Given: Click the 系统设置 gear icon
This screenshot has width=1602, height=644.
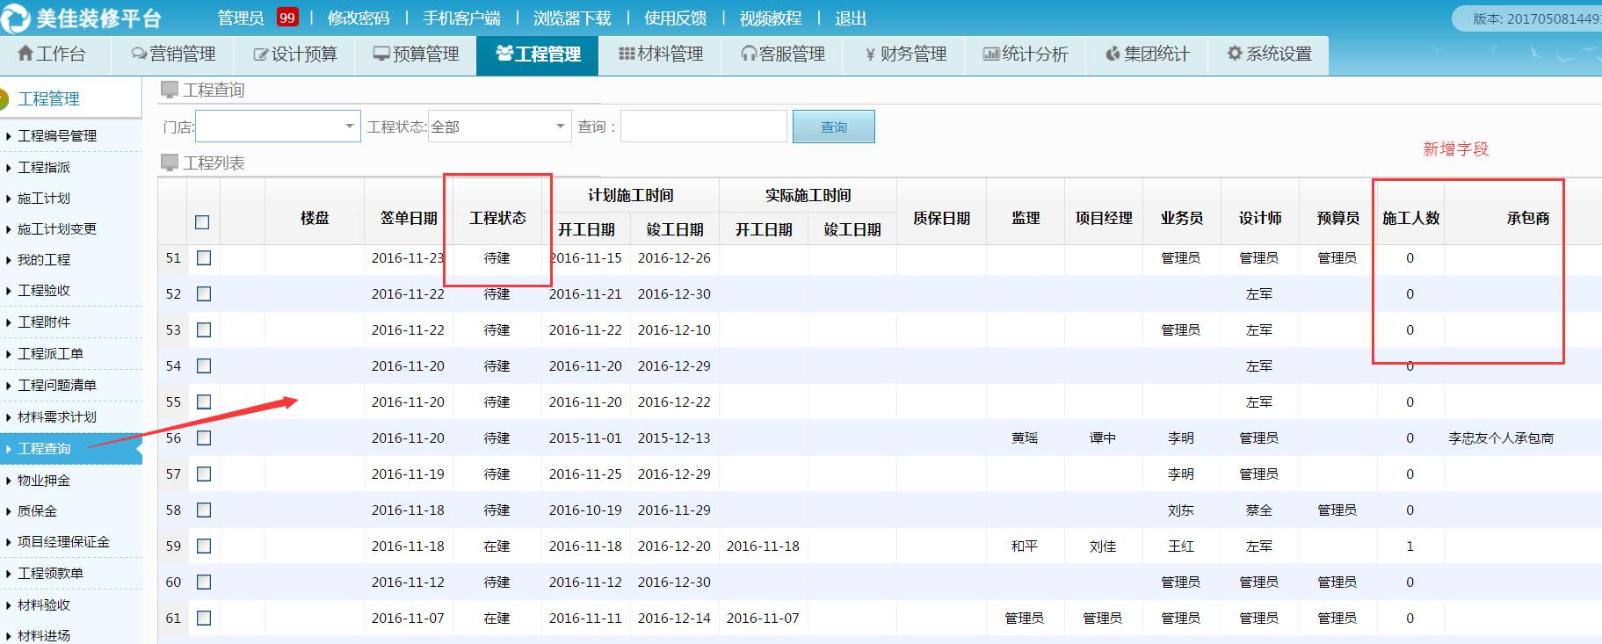Looking at the screenshot, I should (x=1235, y=54).
